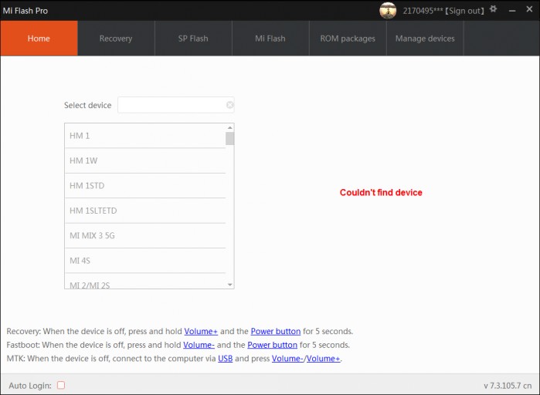This screenshot has height=395, width=540.
Task: Open the Recovery tab
Action: tap(116, 38)
